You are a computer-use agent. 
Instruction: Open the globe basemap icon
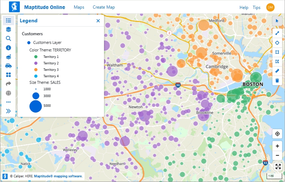(x=9, y=93)
